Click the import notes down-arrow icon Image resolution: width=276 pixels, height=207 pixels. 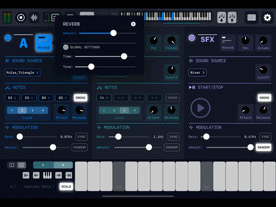[x=222, y=17]
